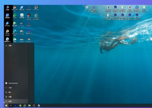Click the Administrator account entry
This screenshot has height=108, width=152.
pyautogui.click(x=16, y=83)
